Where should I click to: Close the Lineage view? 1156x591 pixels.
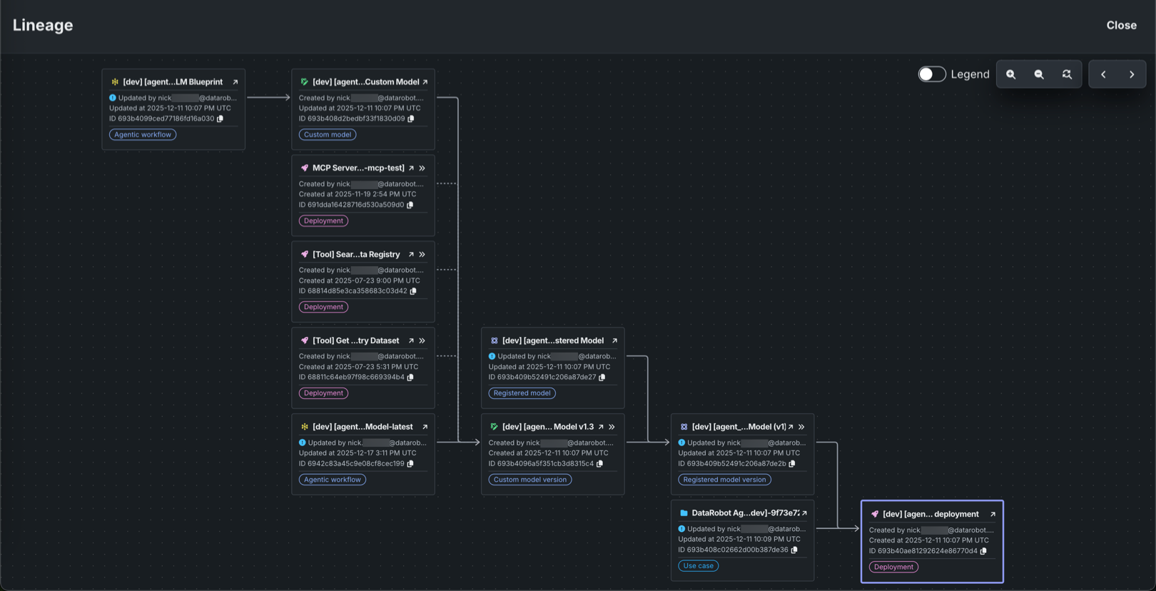pos(1121,25)
